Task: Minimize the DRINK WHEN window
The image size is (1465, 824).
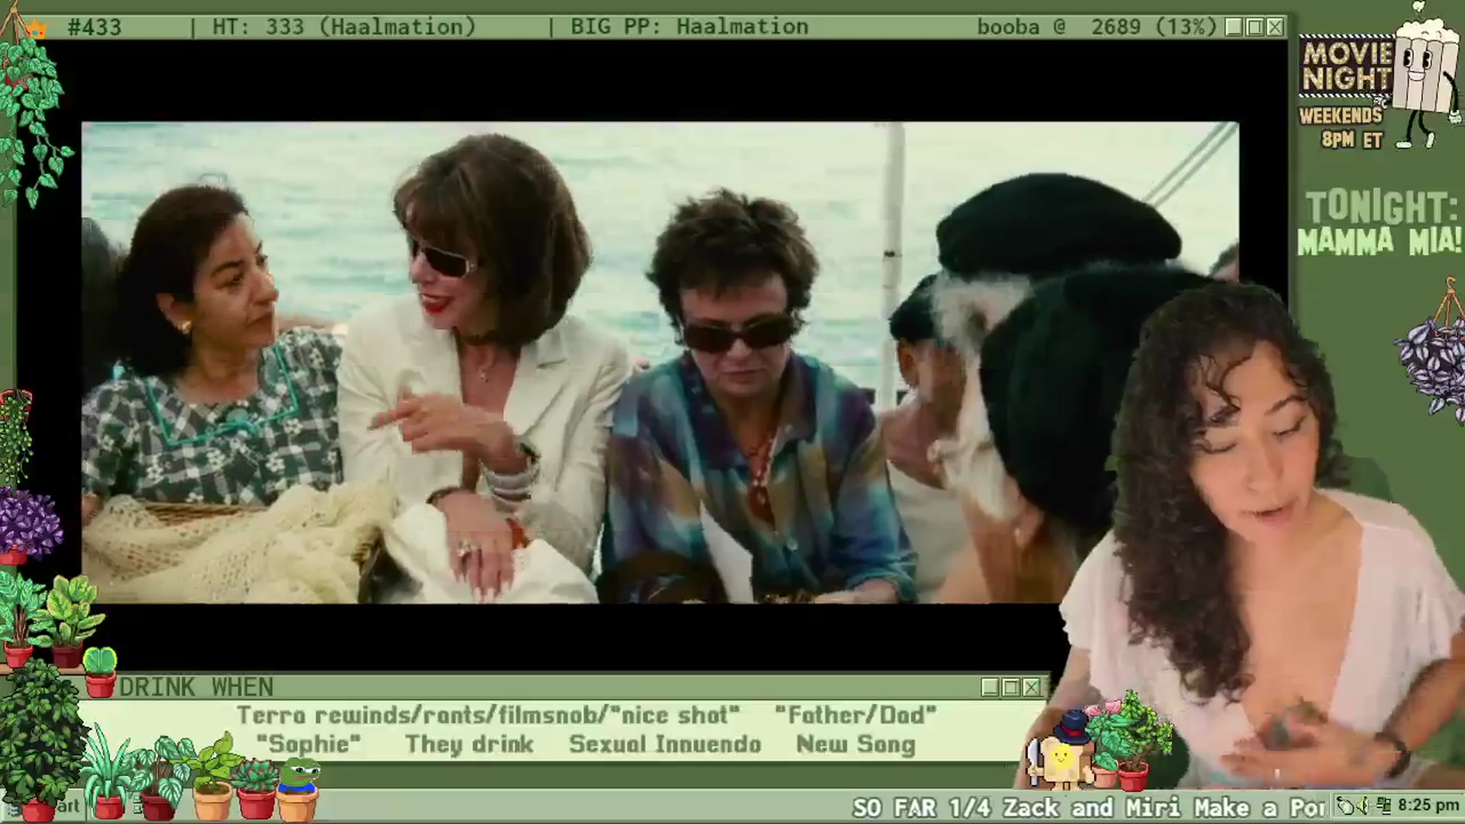Action: (x=990, y=687)
